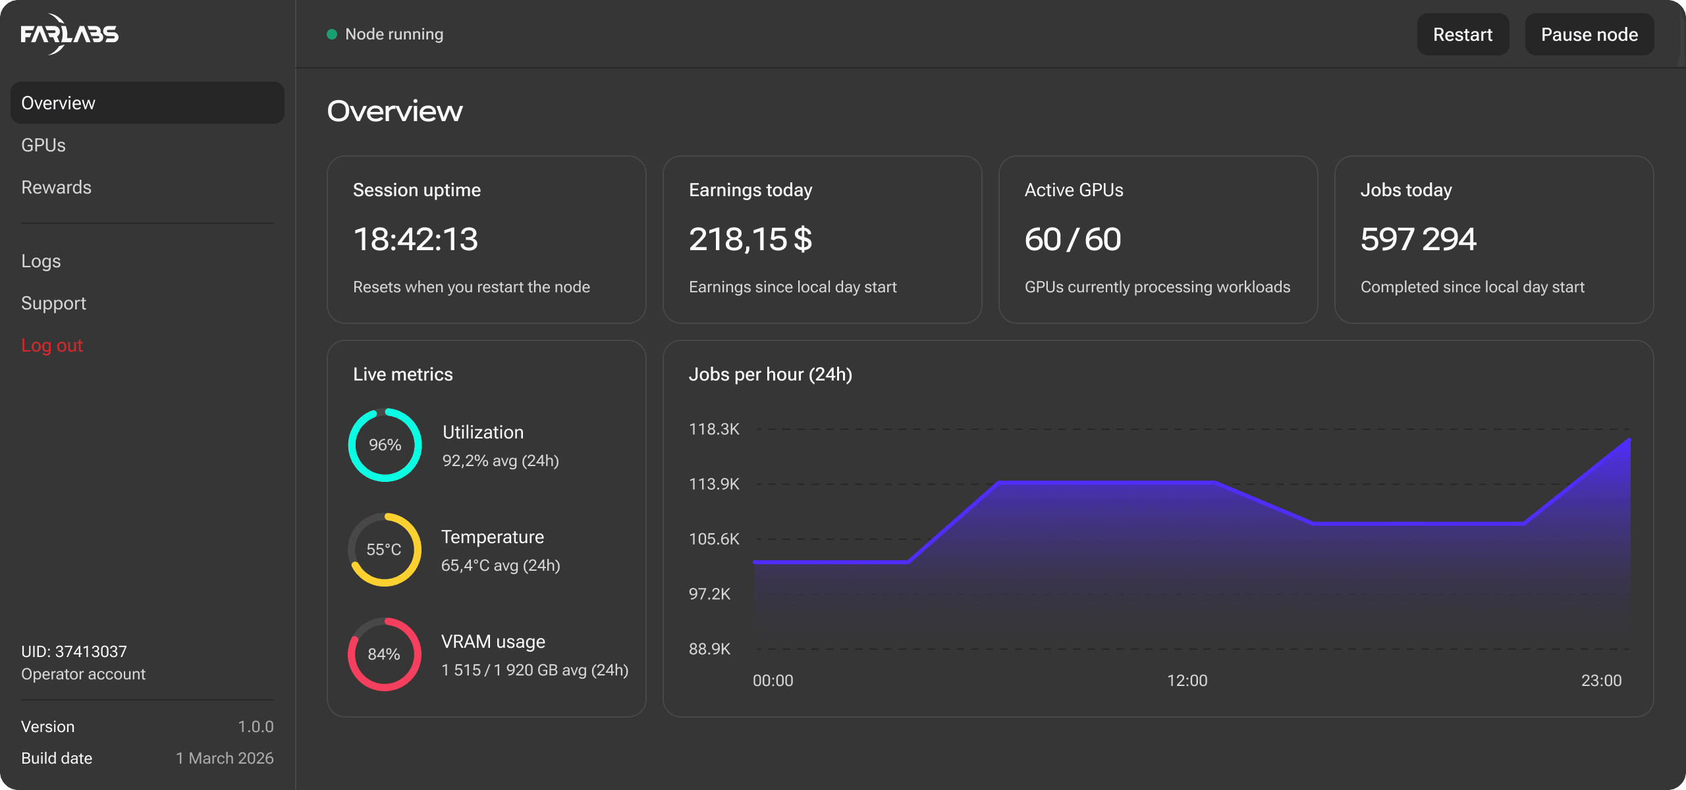Open the Support page

(54, 303)
